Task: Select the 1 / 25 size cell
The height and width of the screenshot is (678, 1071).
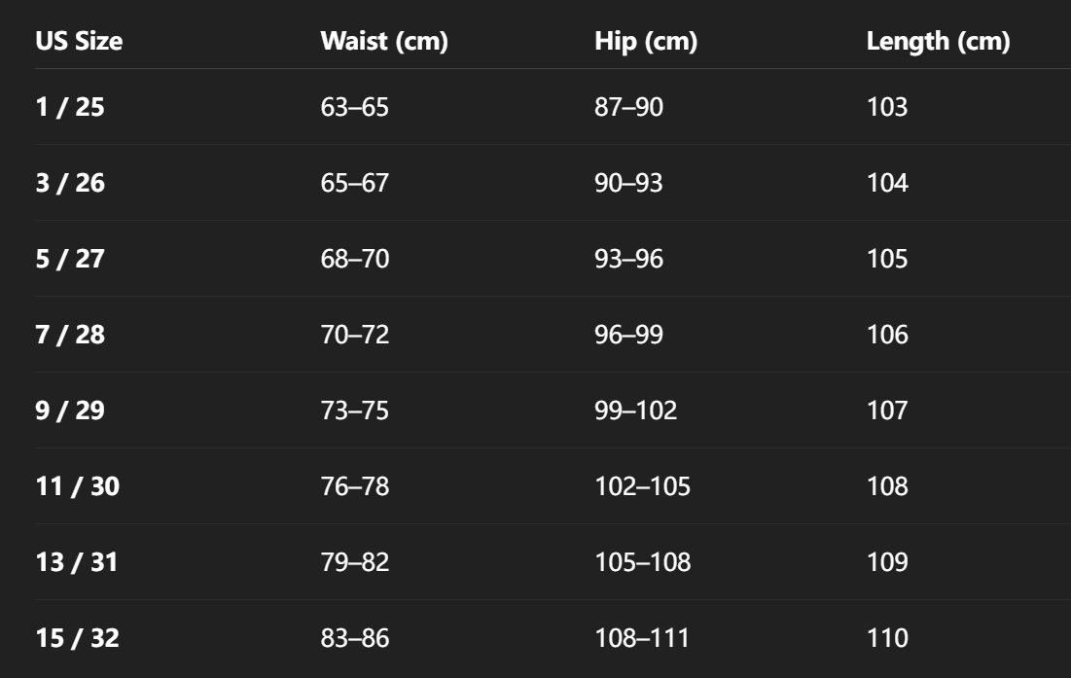Action: coord(70,107)
